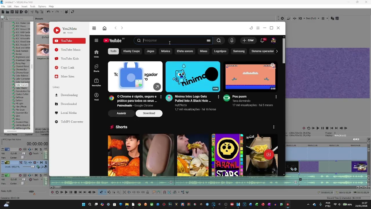Click the red floating download button
The width and height of the screenshot is (371, 209).
pos(269,154)
